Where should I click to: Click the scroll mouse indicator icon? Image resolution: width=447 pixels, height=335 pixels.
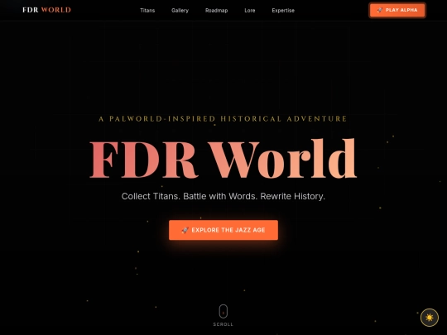click(x=223, y=311)
